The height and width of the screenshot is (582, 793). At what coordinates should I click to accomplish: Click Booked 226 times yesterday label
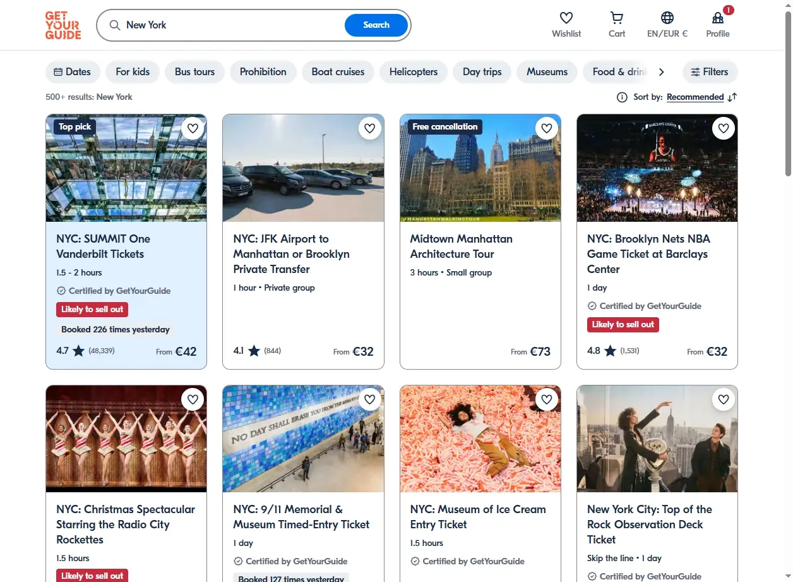[x=116, y=329]
